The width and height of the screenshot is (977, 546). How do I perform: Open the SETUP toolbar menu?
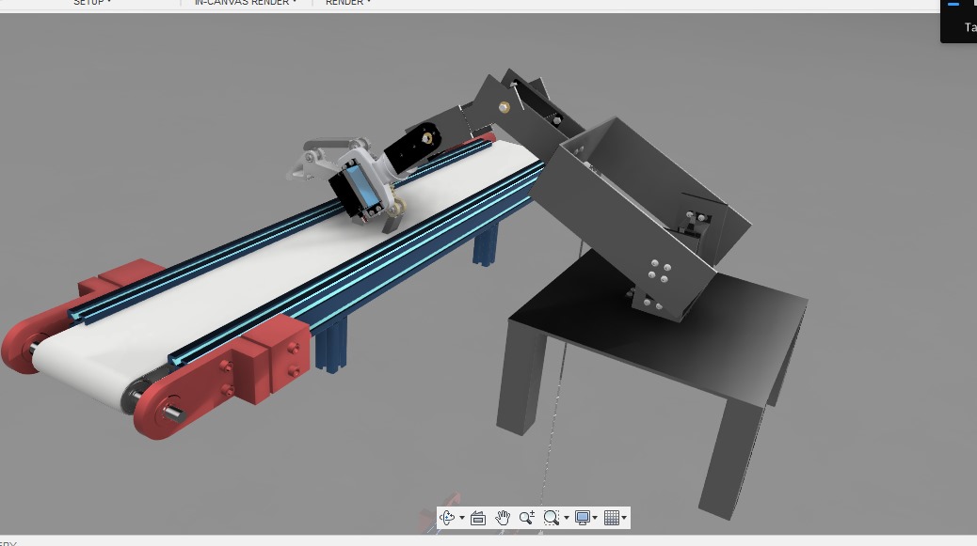(x=92, y=3)
